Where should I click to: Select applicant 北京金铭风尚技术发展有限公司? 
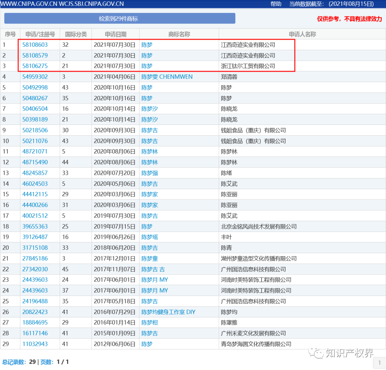tap(259, 227)
